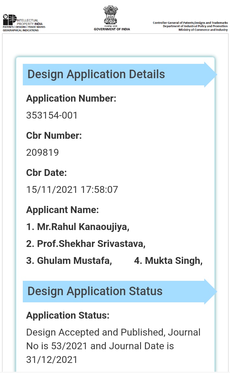Select Cbr number 209819
Image resolution: width=230 pixels, height=374 pixels.
pos(42,153)
